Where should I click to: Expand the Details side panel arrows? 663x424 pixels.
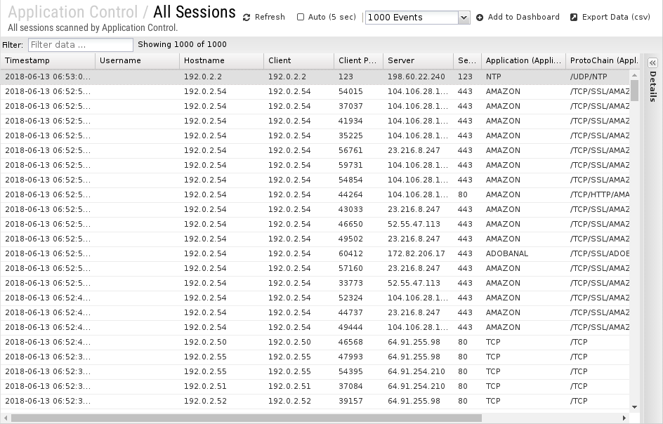click(653, 63)
